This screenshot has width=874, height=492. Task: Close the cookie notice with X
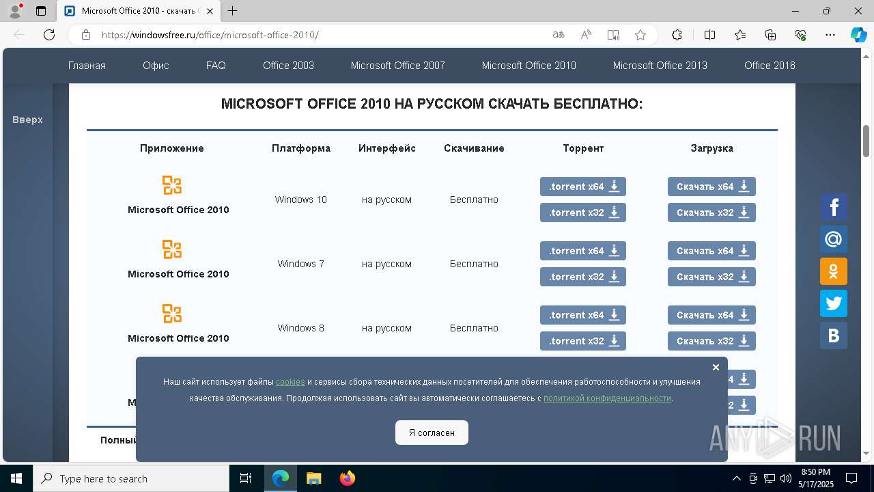[x=716, y=368]
